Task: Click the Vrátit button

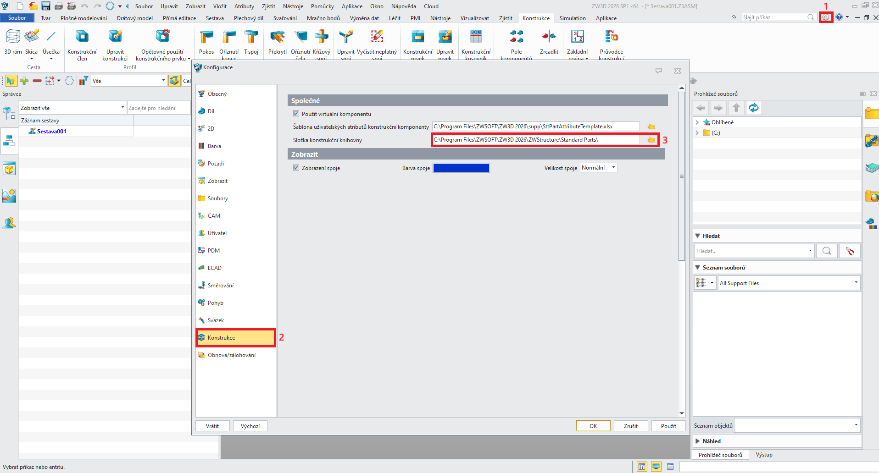Action: point(212,426)
